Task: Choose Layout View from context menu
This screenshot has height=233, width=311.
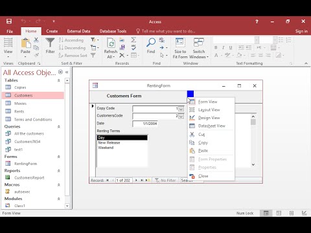Action: click(x=211, y=110)
